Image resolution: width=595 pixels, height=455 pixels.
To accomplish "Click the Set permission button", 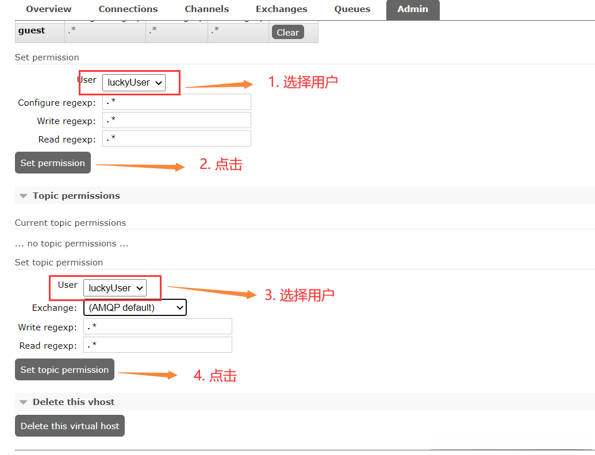I will [53, 163].
